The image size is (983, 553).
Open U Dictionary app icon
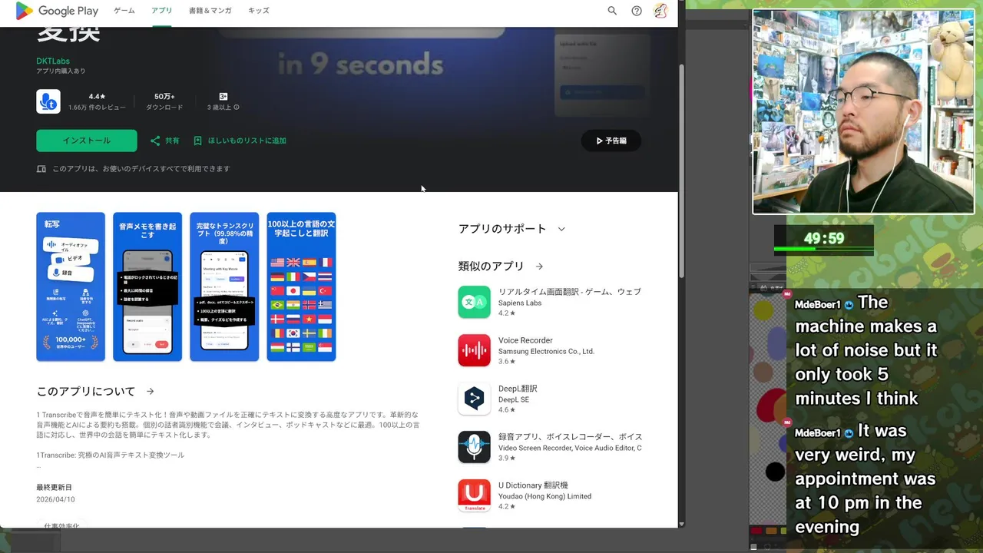pos(474,495)
